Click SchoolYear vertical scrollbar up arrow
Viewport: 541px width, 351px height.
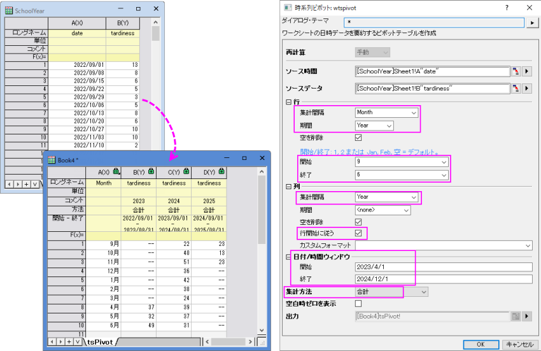point(155,22)
